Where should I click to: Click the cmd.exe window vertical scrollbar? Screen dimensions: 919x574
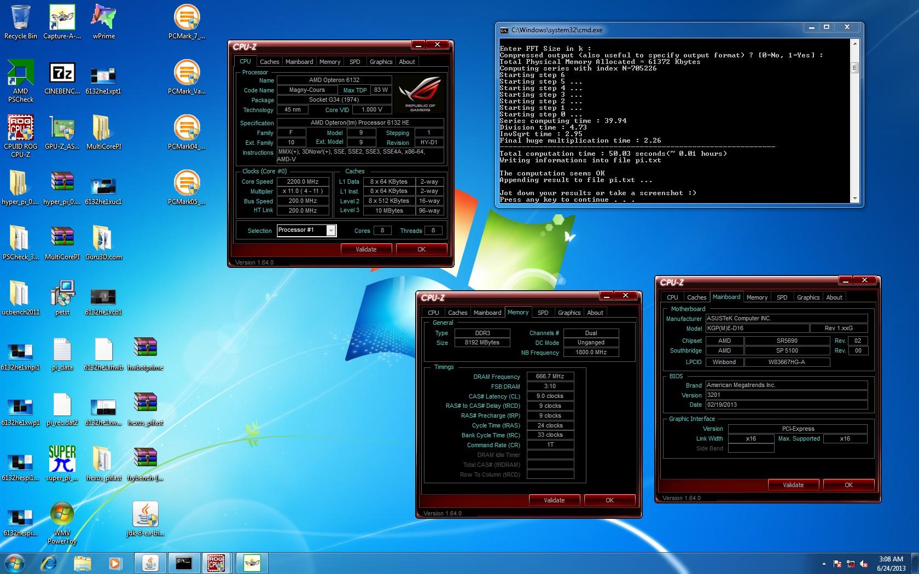click(x=854, y=120)
